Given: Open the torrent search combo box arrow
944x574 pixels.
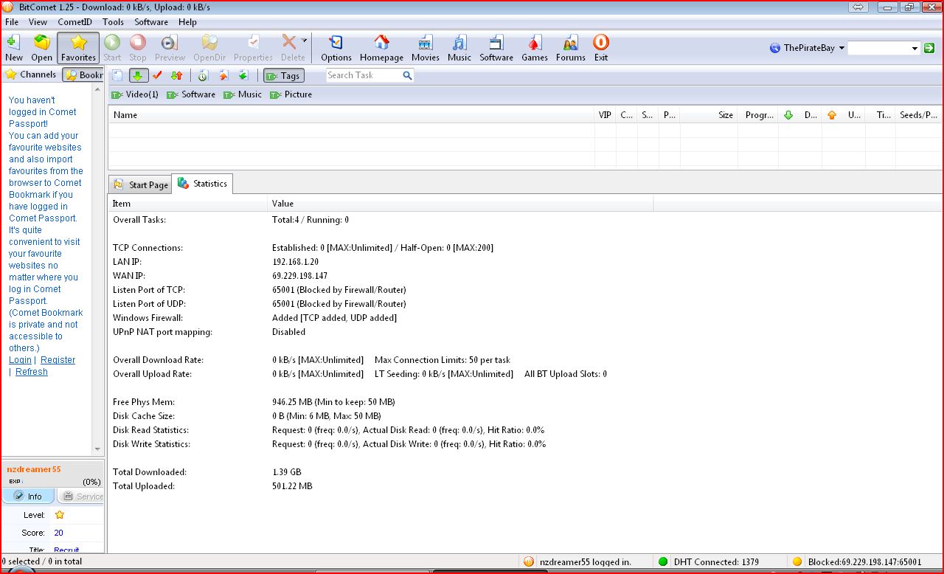Looking at the screenshot, I should coord(914,49).
